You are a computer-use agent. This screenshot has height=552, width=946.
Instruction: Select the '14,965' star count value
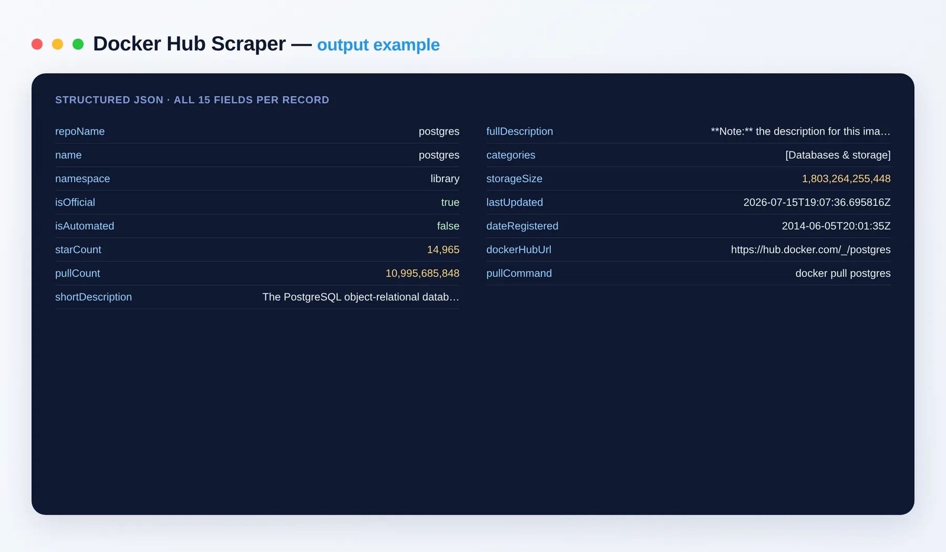coord(443,250)
